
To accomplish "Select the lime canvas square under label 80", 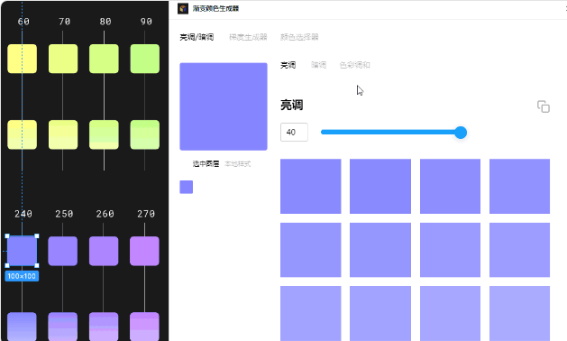I will click(x=104, y=59).
